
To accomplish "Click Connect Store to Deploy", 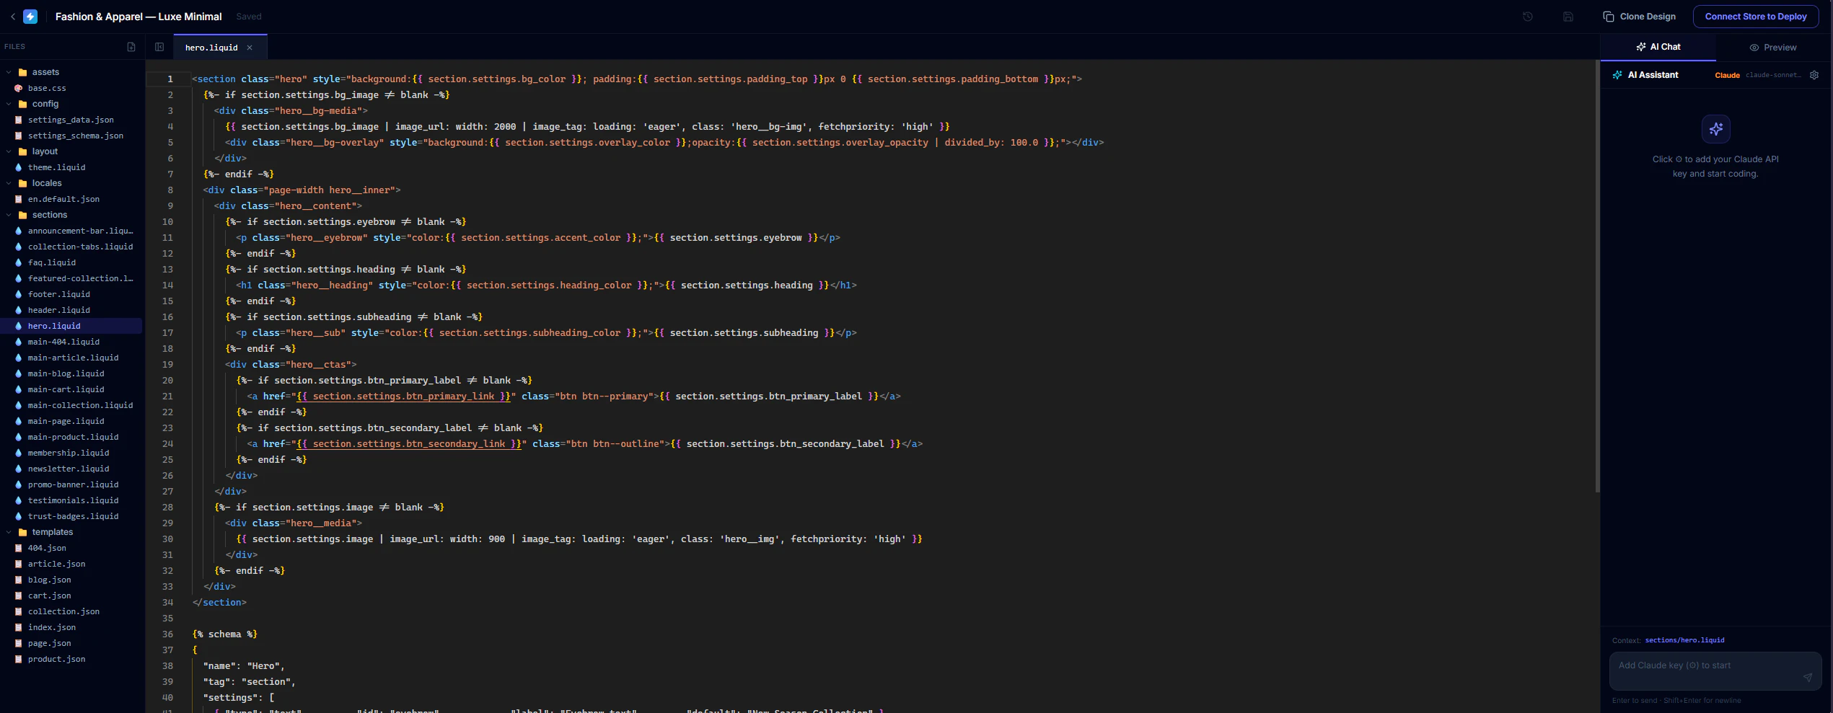I will pos(1756,17).
